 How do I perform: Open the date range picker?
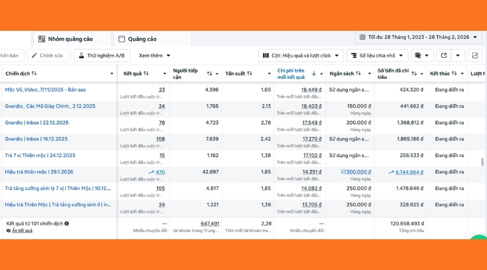(x=418, y=37)
